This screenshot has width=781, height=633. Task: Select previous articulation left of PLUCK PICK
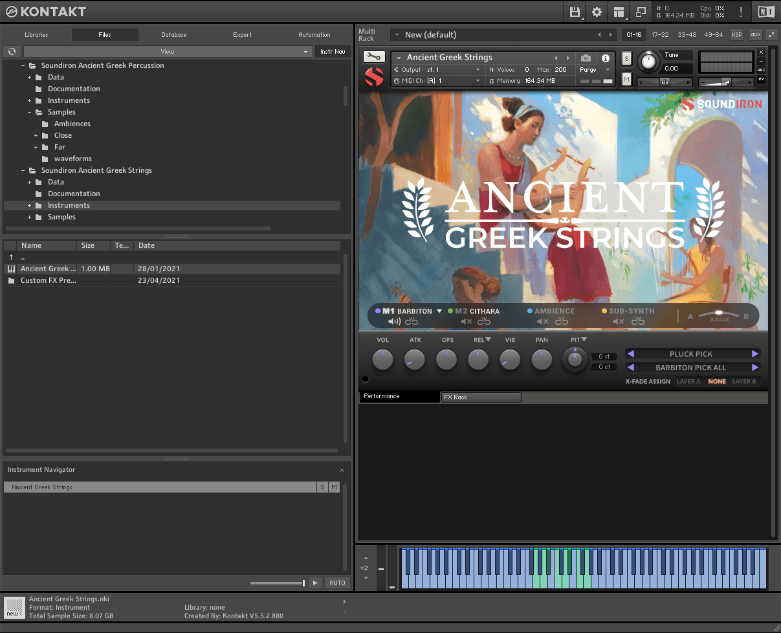pyautogui.click(x=631, y=354)
